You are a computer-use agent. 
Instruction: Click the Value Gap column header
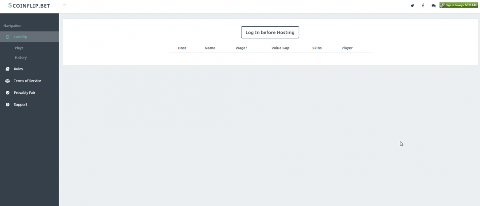tap(280, 48)
